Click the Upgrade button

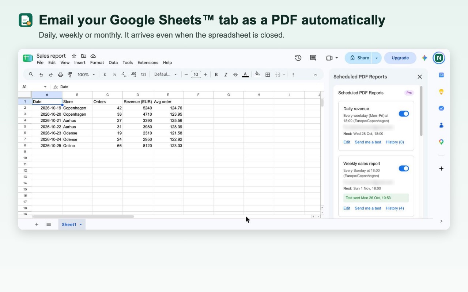(400, 58)
